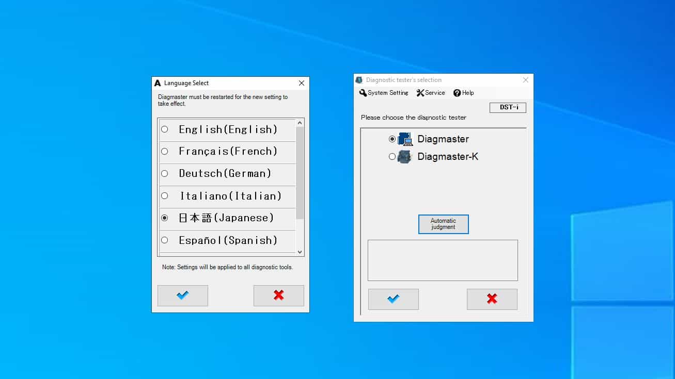Click the Diagmaster computer icon
Viewport: 675px width, 379px height.
point(405,139)
